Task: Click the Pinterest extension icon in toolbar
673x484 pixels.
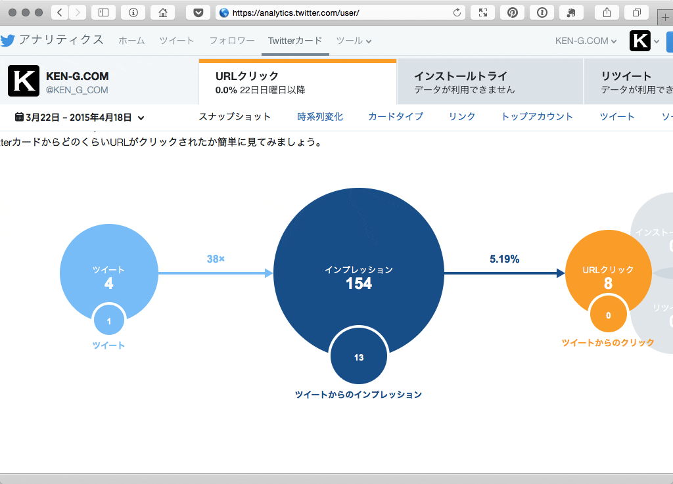Action: pos(512,12)
